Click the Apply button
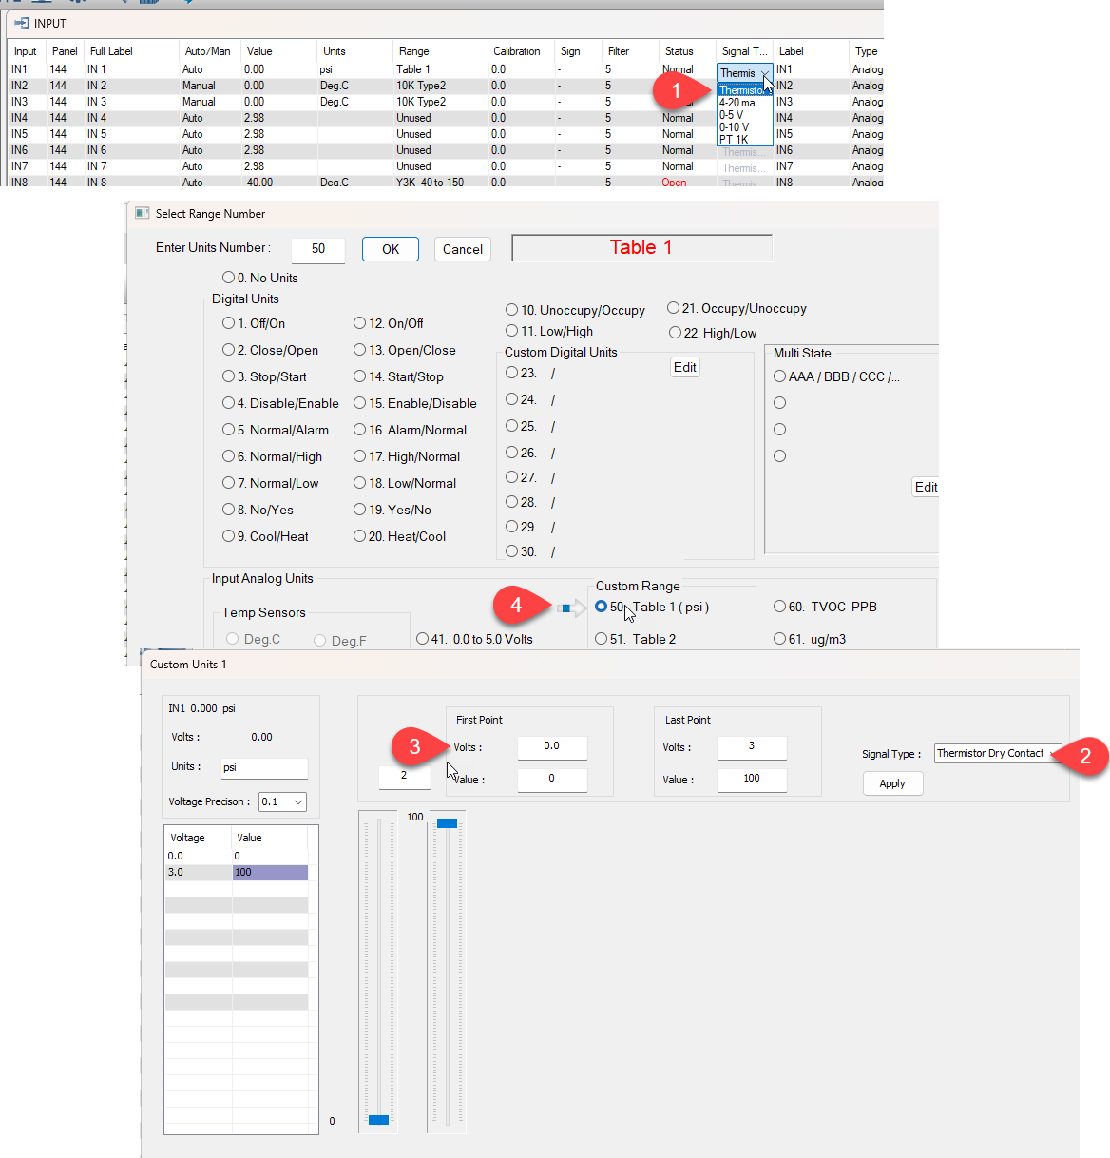 (892, 783)
